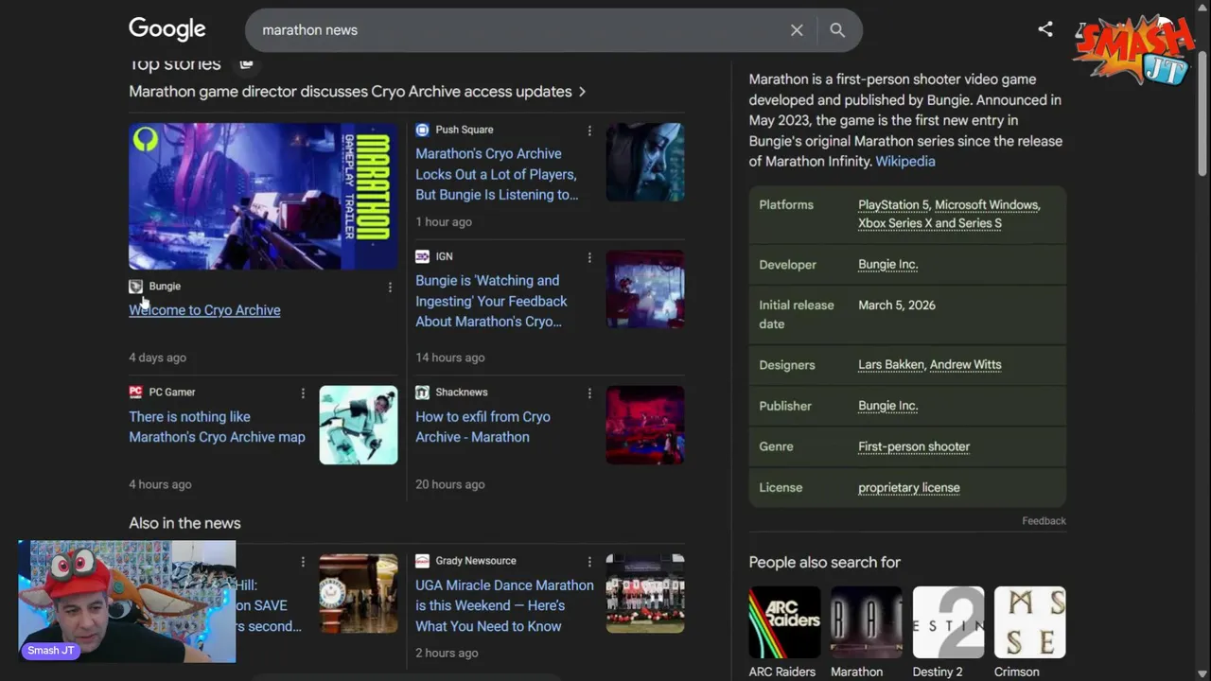Click First-person shooter genre link
Image resolution: width=1211 pixels, height=681 pixels.
tap(914, 446)
